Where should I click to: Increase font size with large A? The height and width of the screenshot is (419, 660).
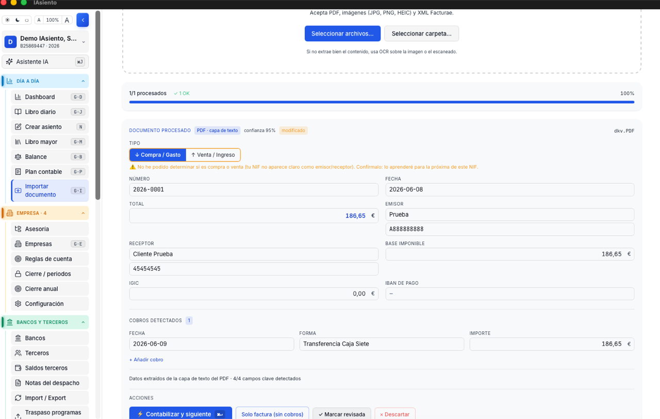tap(67, 20)
